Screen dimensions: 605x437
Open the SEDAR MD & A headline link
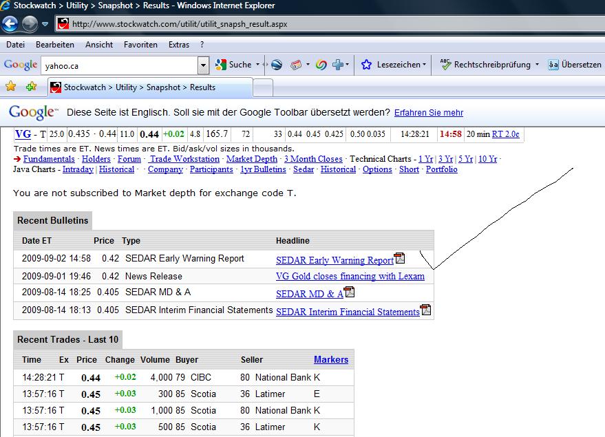[x=310, y=294]
